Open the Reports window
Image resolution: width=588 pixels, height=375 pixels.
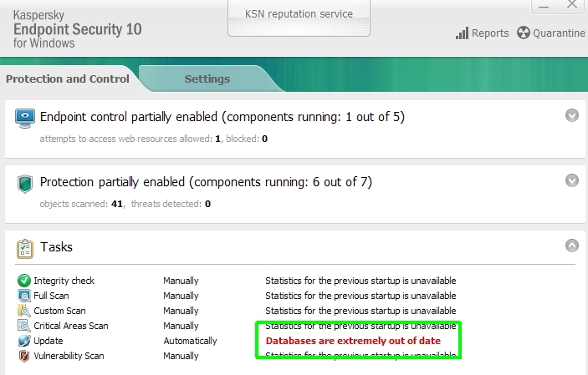[x=482, y=33]
